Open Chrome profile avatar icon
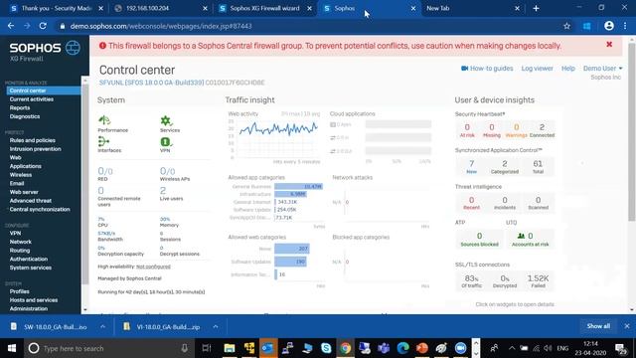The width and height of the screenshot is (636, 358). tap(608, 26)
